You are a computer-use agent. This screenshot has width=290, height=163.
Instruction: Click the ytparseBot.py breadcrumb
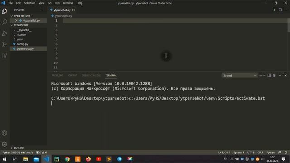[63, 16]
